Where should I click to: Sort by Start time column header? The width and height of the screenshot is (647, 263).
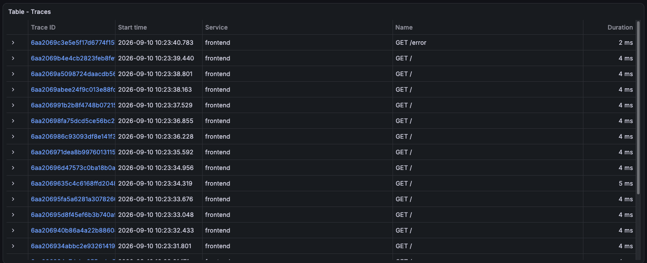coord(132,27)
